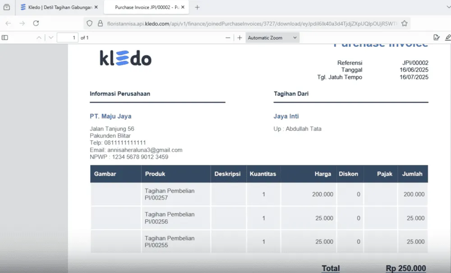Viewport: 451px width, 273px height.
Task: Bookmark this page with the star icon
Action: click(405, 23)
